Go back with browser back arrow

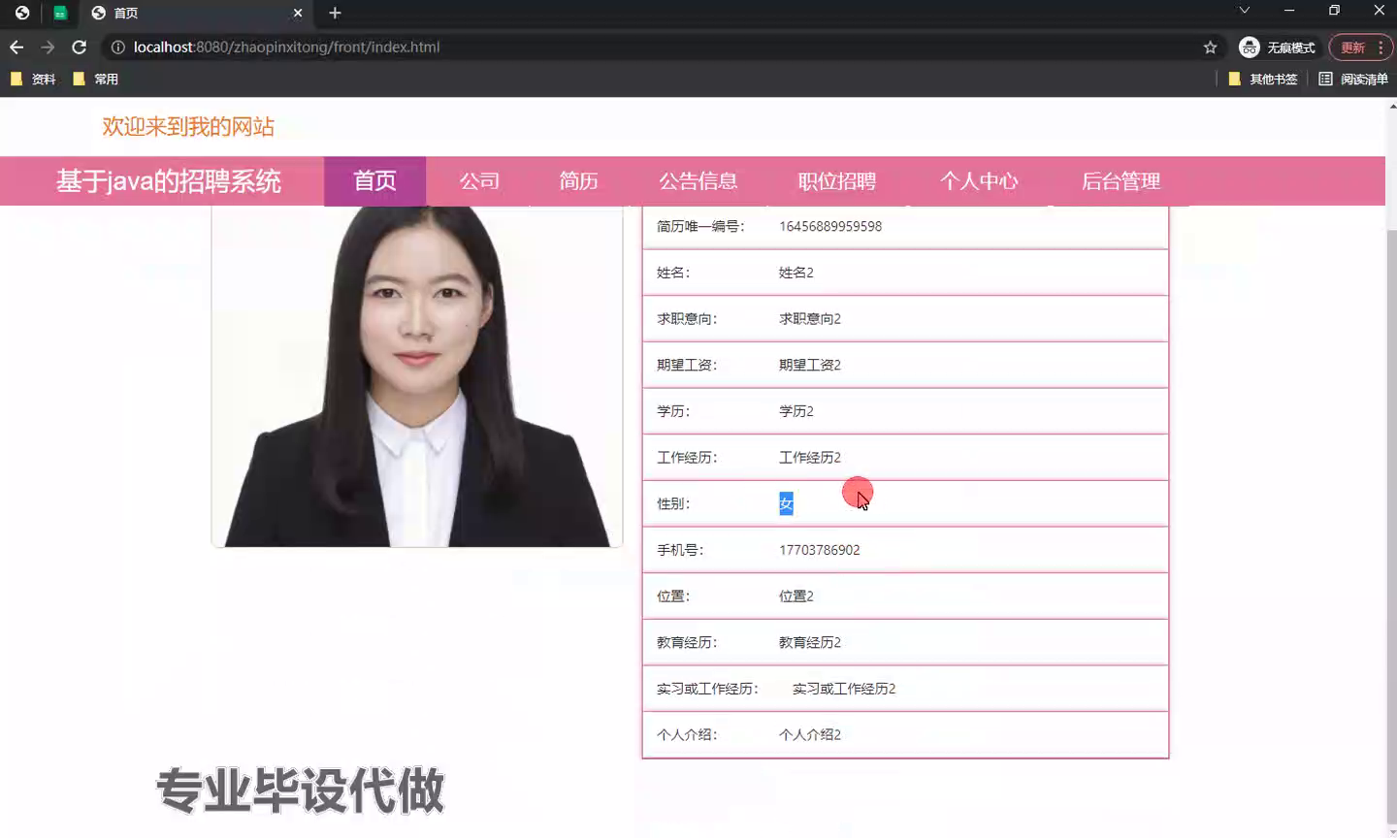click(16, 47)
